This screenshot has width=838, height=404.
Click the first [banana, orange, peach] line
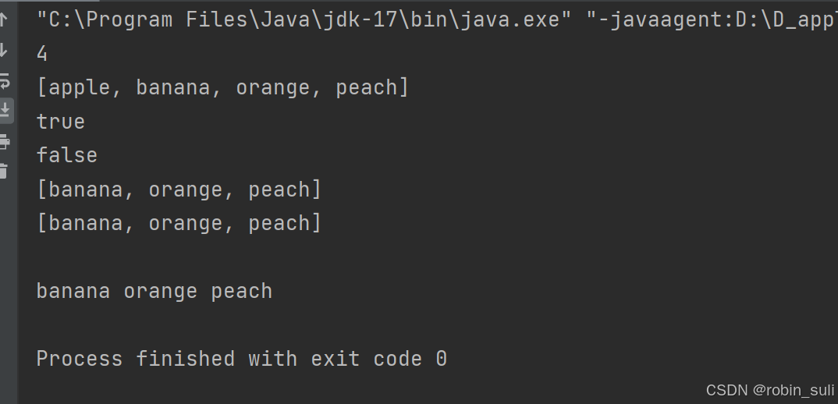coord(179,190)
